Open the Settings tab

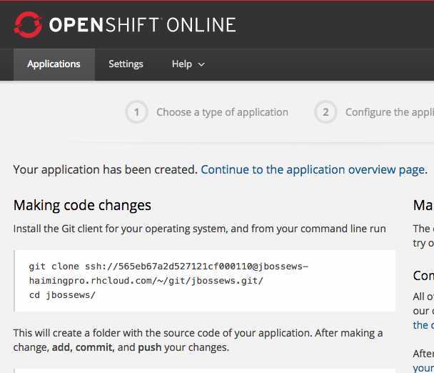click(x=126, y=64)
